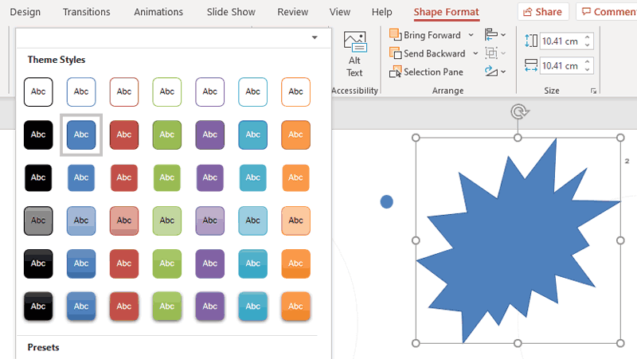
Task: Open the Size dialog launcher
Action: [593, 92]
